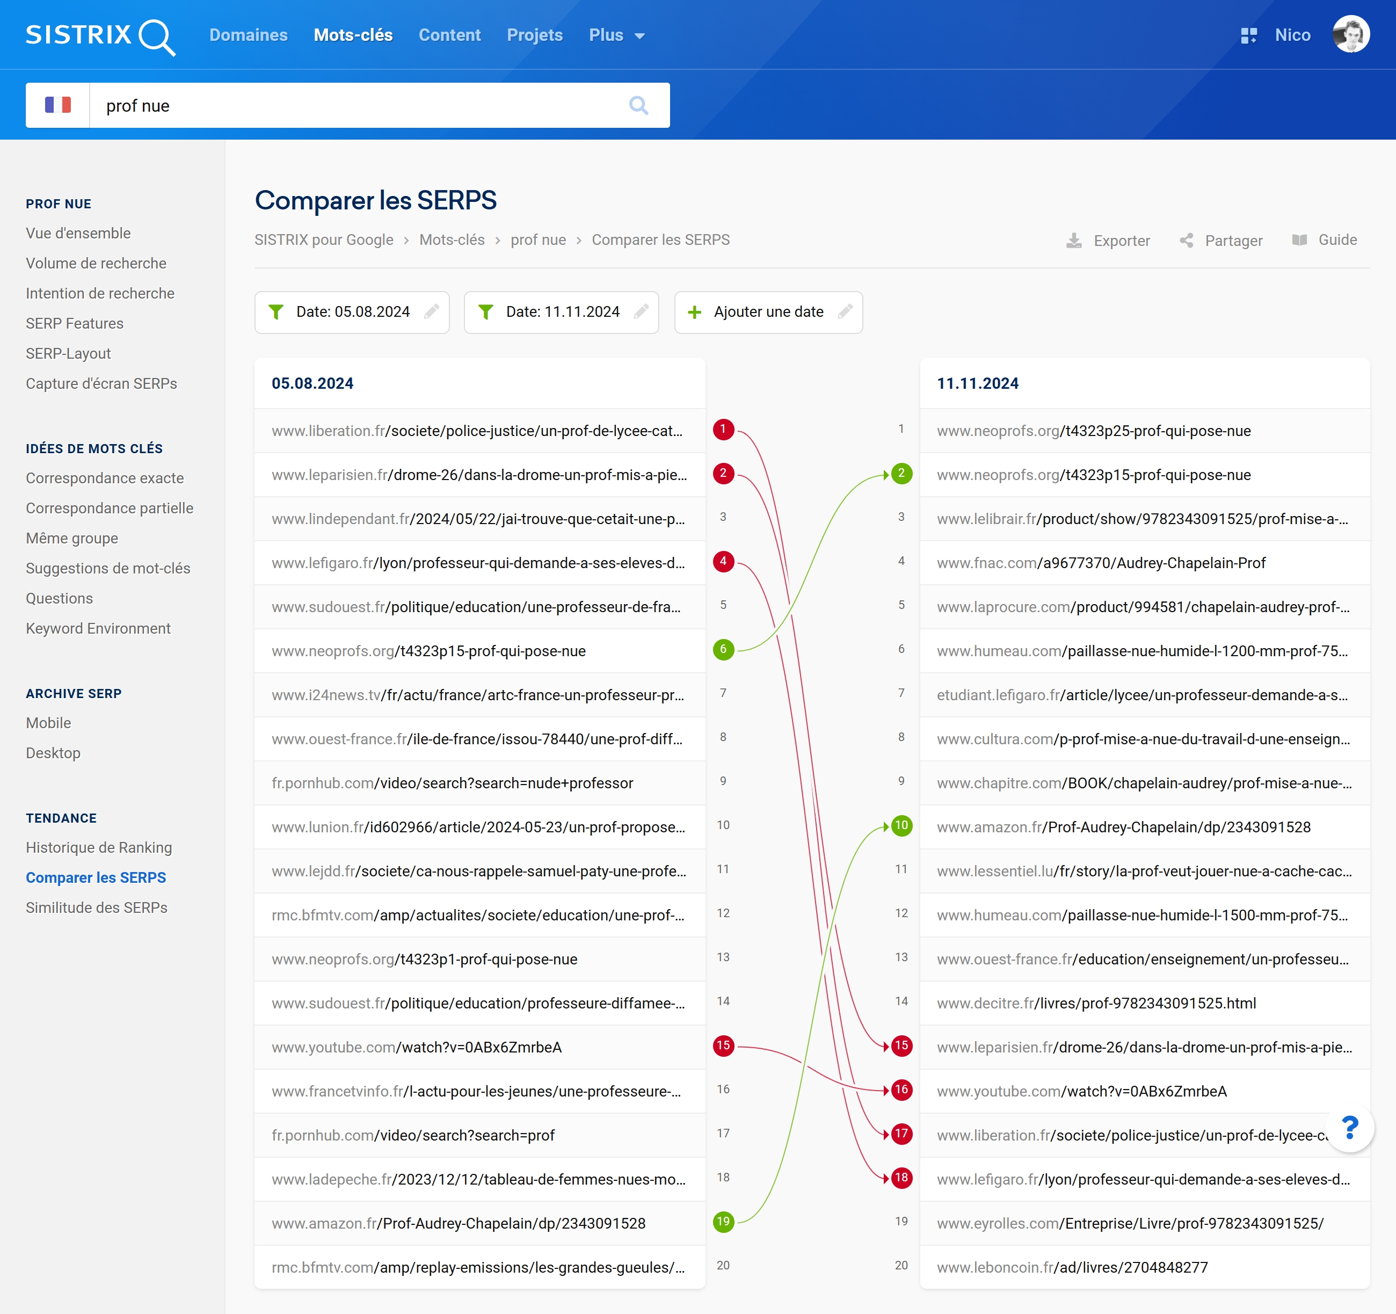Screen dimensions: 1396x1314
Task: Click red position badge 17 in right column
Action: pos(901,1134)
